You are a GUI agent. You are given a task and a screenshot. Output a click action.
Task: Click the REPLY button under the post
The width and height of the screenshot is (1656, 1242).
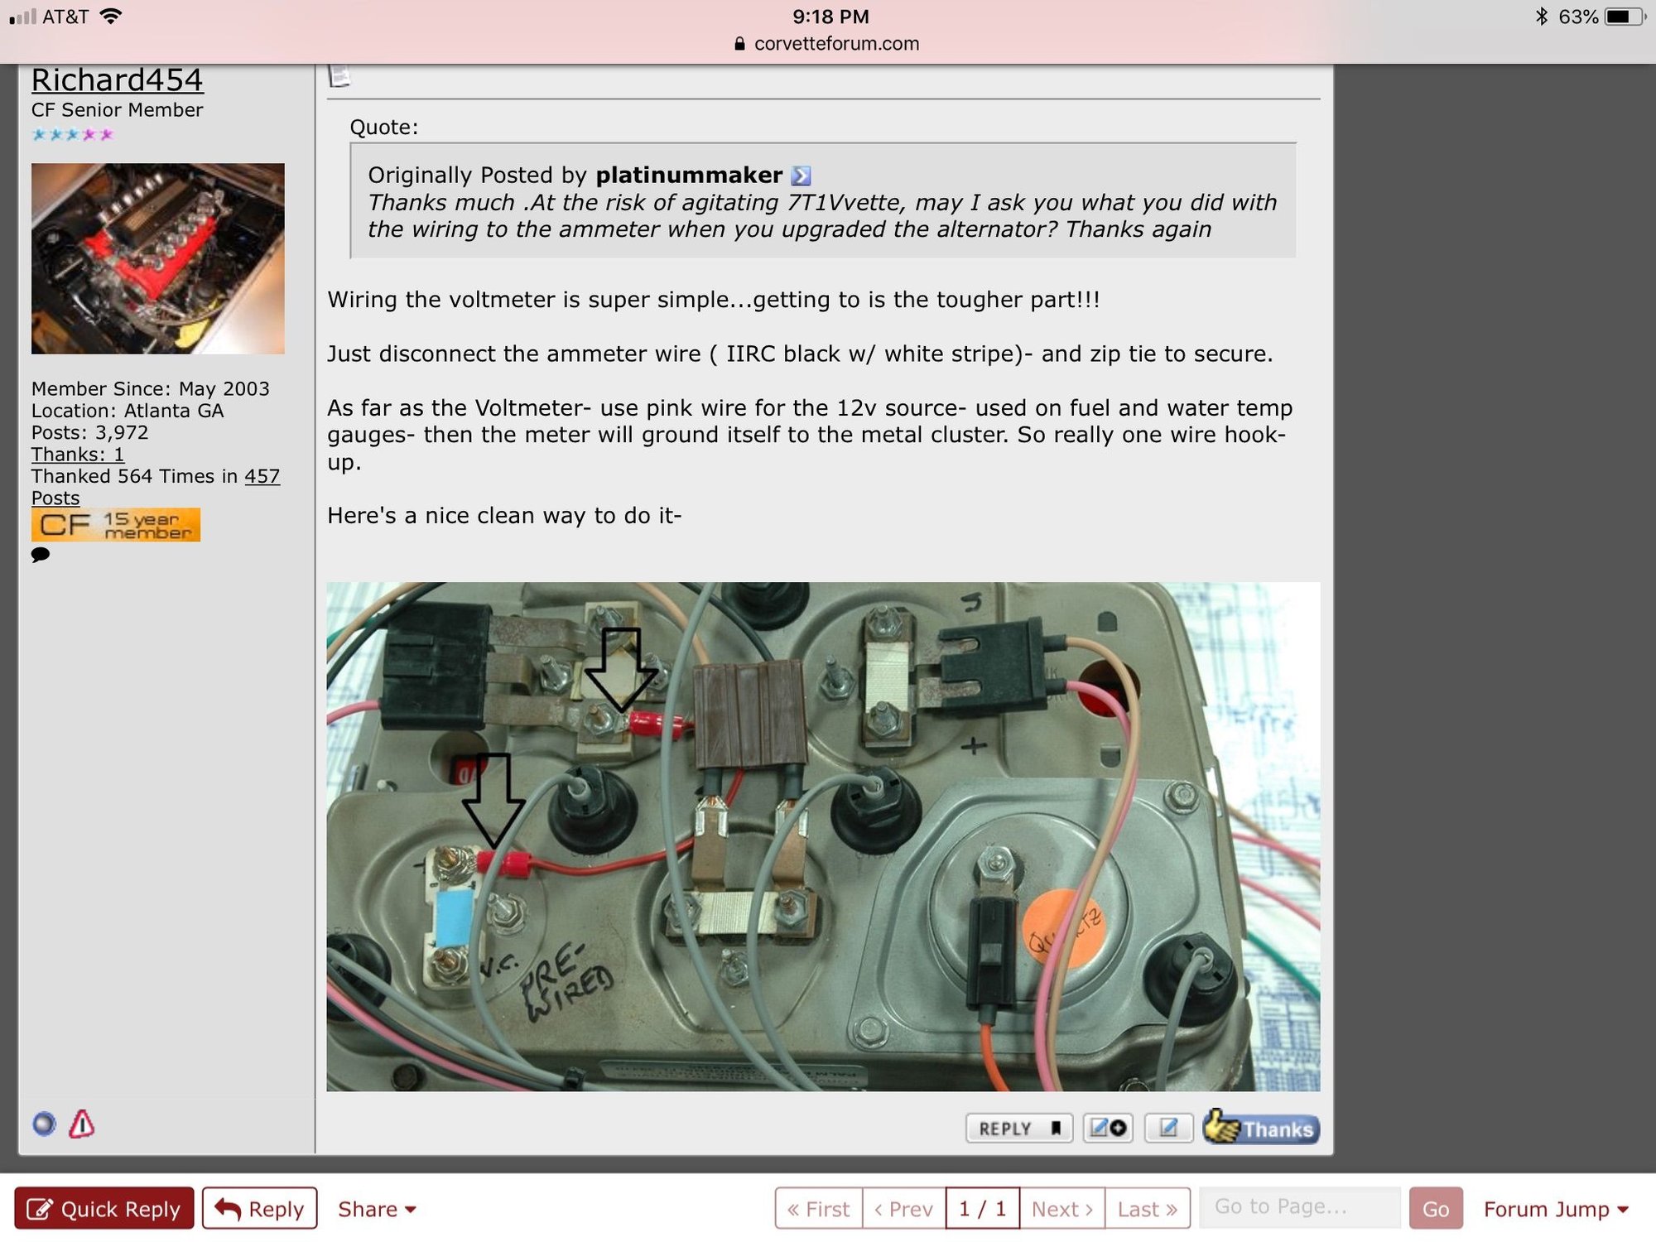pos(1018,1128)
